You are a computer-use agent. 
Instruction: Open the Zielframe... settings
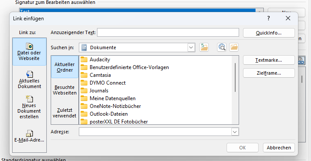(x=269, y=73)
